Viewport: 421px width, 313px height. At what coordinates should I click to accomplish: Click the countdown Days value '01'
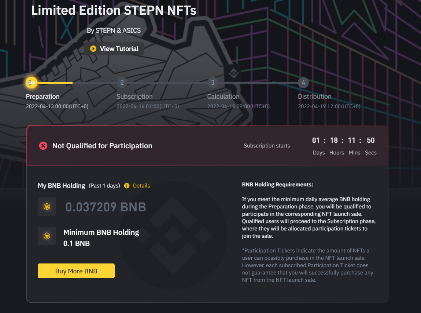pos(316,141)
